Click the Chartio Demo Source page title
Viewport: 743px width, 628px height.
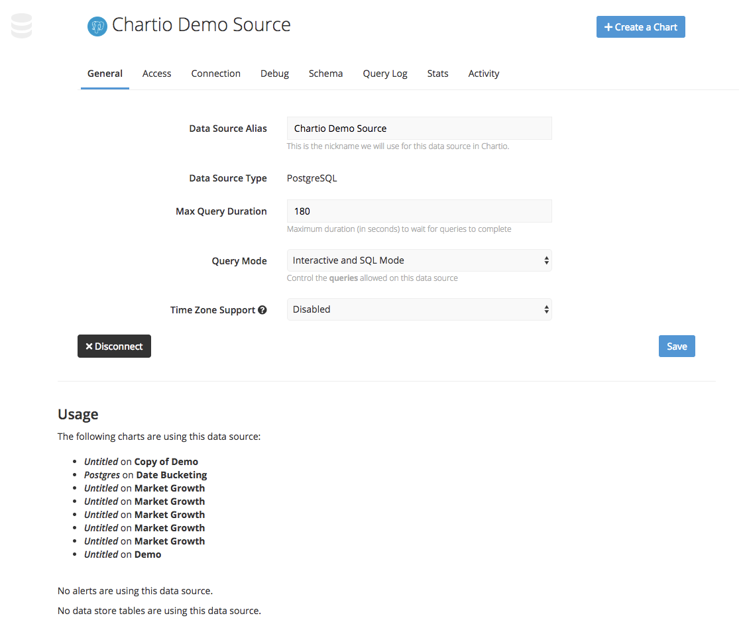[201, 25]
